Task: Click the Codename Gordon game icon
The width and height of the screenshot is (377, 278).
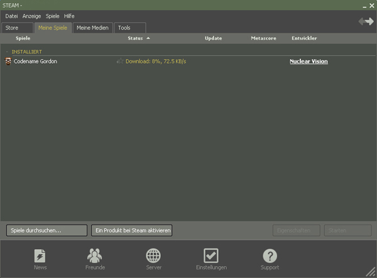Action: 8,62
